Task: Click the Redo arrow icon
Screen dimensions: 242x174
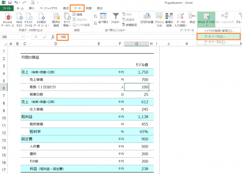Action: 24,3
